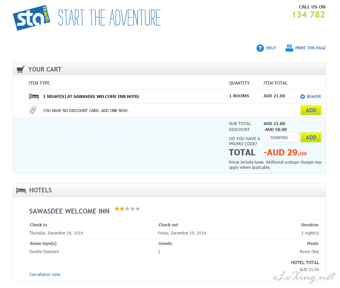
Task: Click the prices include taxes note
Action: [275, 165]
